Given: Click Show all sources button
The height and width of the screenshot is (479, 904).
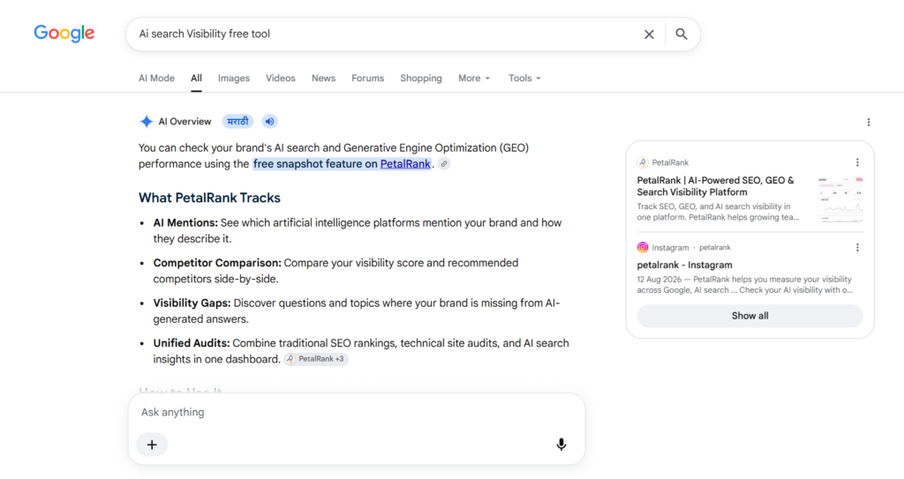Looking at the screenshot, I should pyautogui.click(x=750, y=316).
